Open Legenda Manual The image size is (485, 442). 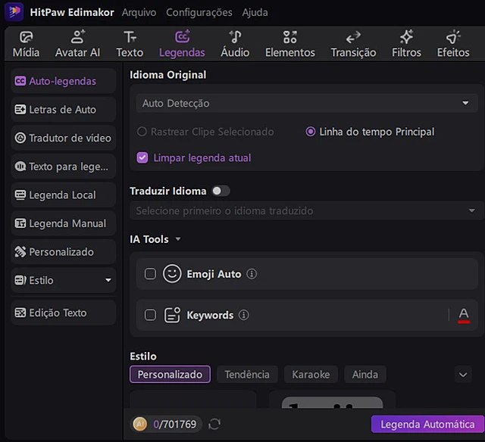click(x=64, y=223)
